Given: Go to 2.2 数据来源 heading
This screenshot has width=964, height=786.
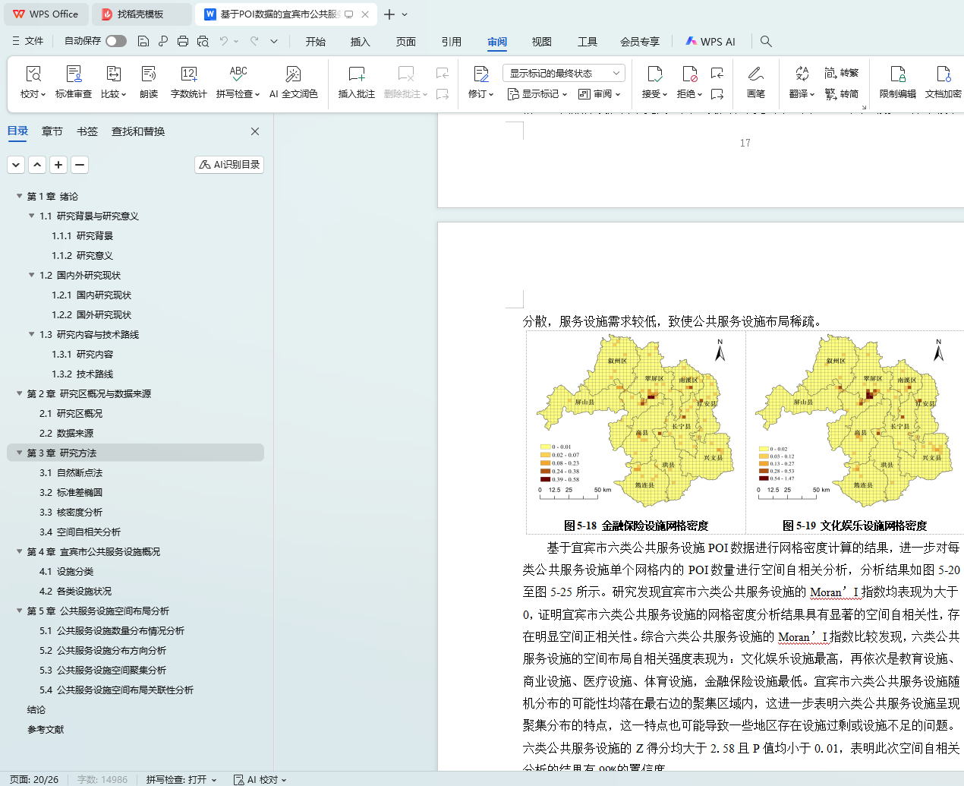Looking at the screenshot, I should tap(67, 433).
